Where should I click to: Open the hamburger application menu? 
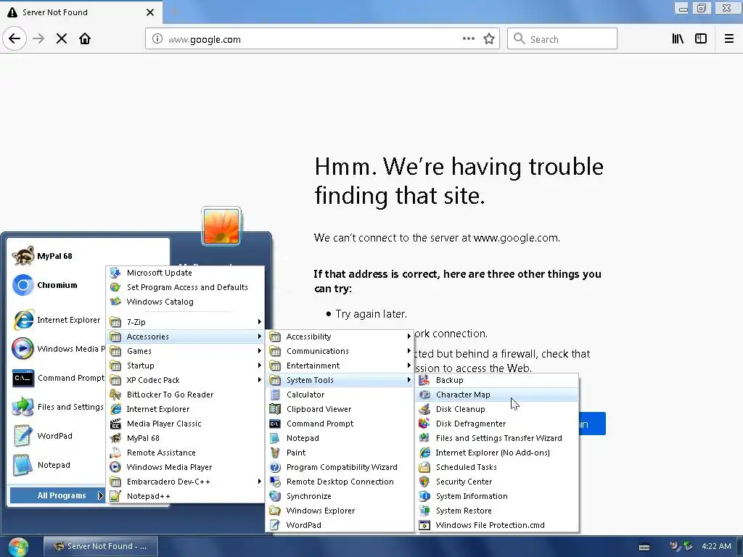point(729,39)
